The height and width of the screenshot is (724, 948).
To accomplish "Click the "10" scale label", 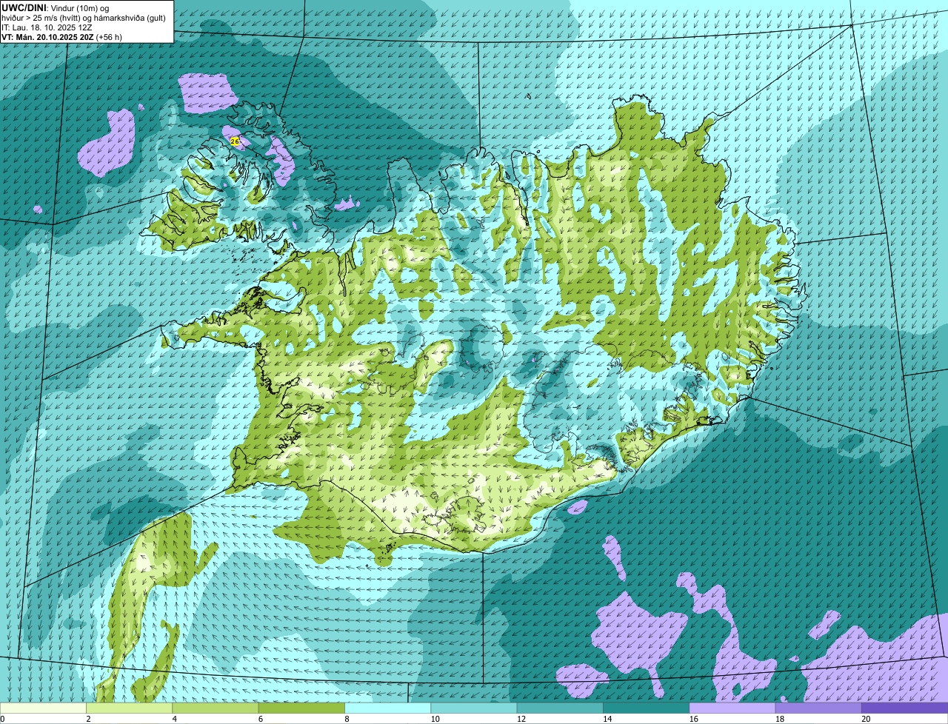I will click(x=435, y=719).
